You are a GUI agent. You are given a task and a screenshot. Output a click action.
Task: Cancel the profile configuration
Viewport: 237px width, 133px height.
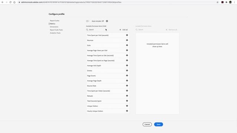point(147,125)
